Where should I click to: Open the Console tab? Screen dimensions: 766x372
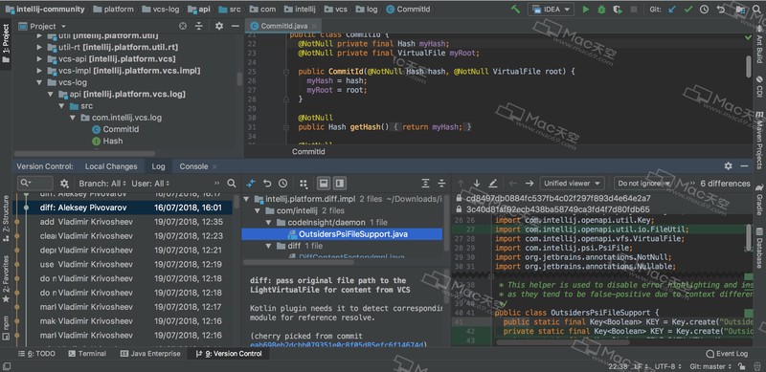(193, 166)
